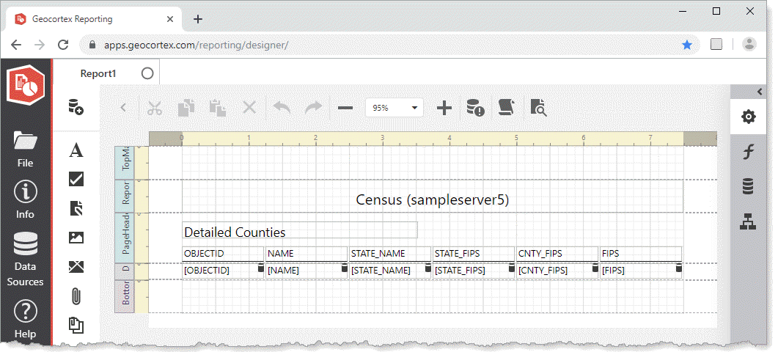Select the STATE_NAME header cell
The image size is (778, 352).
tap(390, 254)
